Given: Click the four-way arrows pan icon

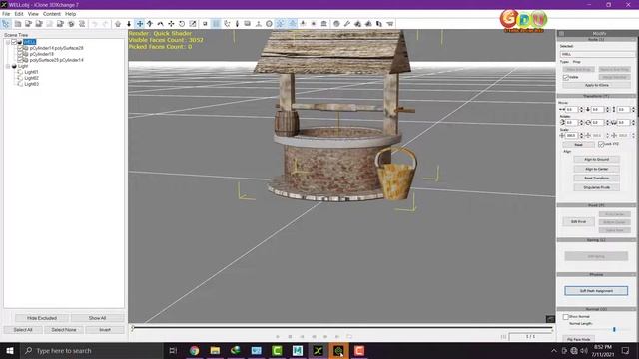Looking at the screenshot, I should pos(171,24).
